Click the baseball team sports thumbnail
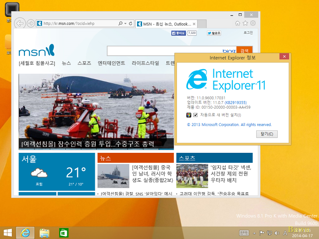Image resolution: width=319 pixels, height=239 pixels. (x=192, y=176)
